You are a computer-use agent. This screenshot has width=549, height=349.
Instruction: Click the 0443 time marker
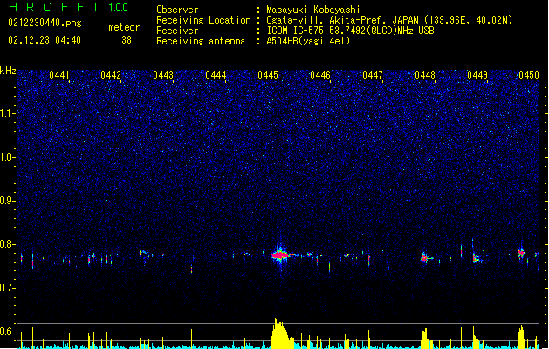coord(163,75)
